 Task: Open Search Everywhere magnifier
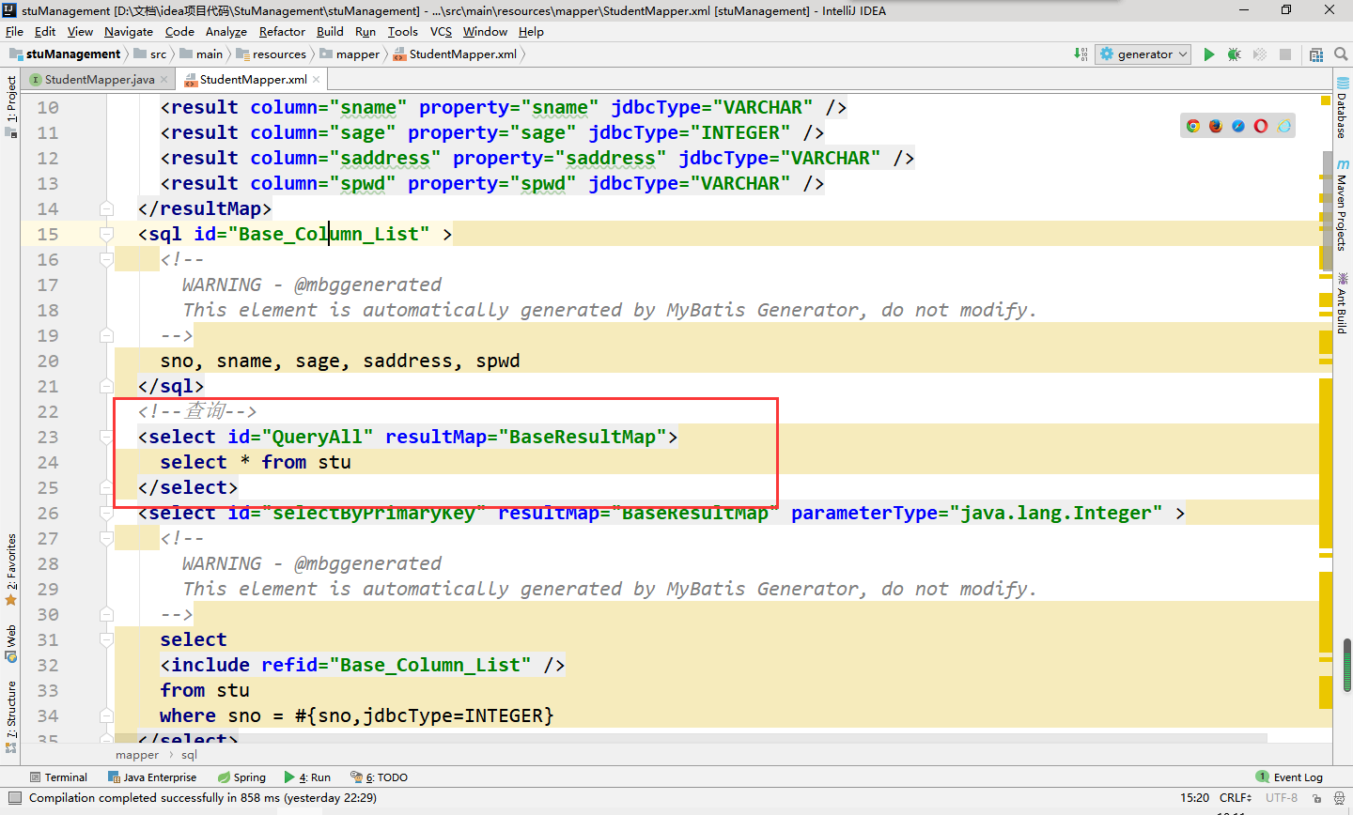1342,54
